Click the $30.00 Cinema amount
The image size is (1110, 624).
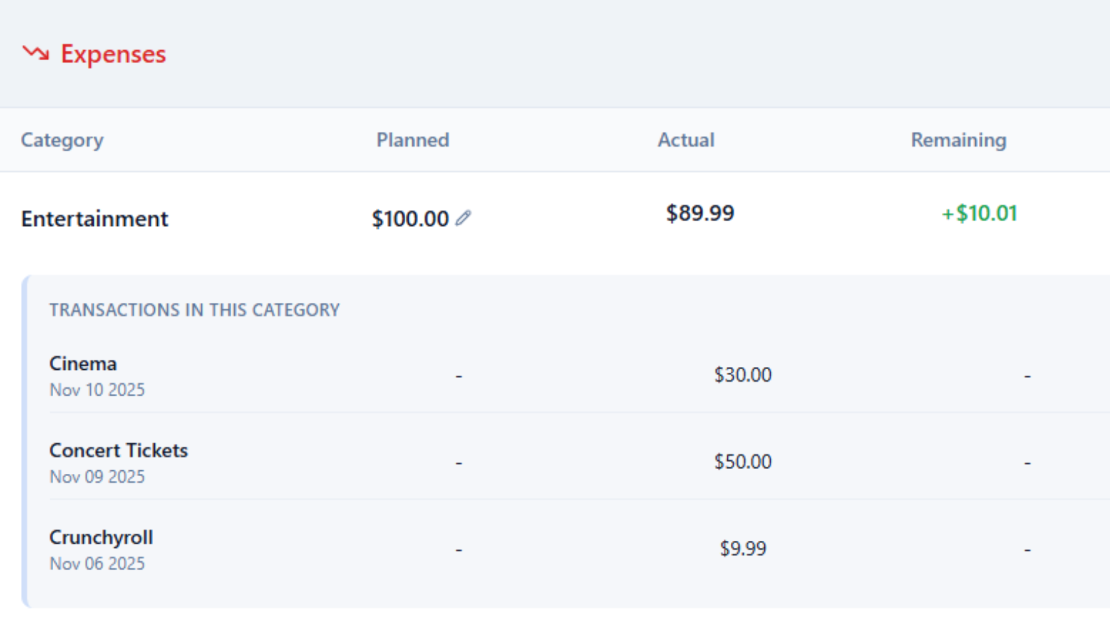click(x=743, y=374)
